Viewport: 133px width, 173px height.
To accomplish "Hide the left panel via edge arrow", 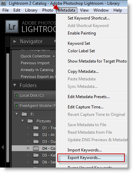I will coord(3,147).
